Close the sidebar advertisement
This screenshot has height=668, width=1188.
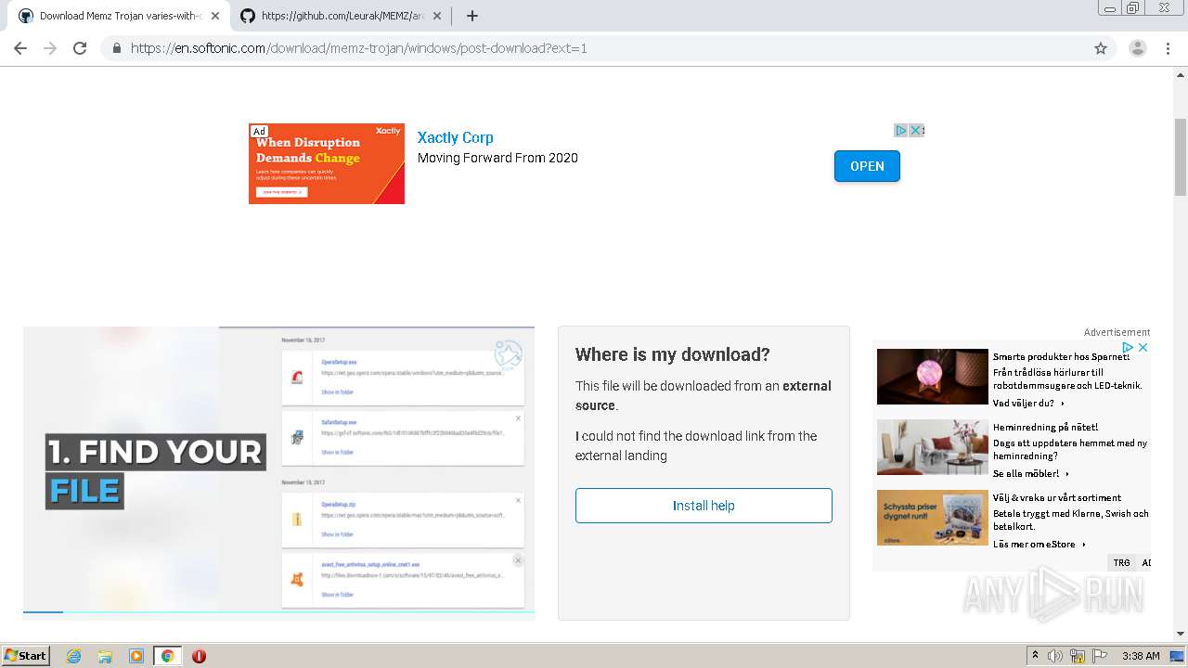click(x=1143, y=347)
